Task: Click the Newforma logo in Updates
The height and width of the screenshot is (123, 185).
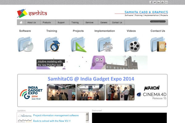Action: click(25, 116)
